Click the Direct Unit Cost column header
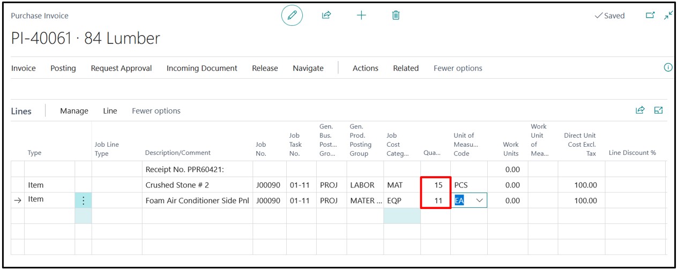Image resolution: width=678 pixels, height=270 pixels. pos(580,144)
